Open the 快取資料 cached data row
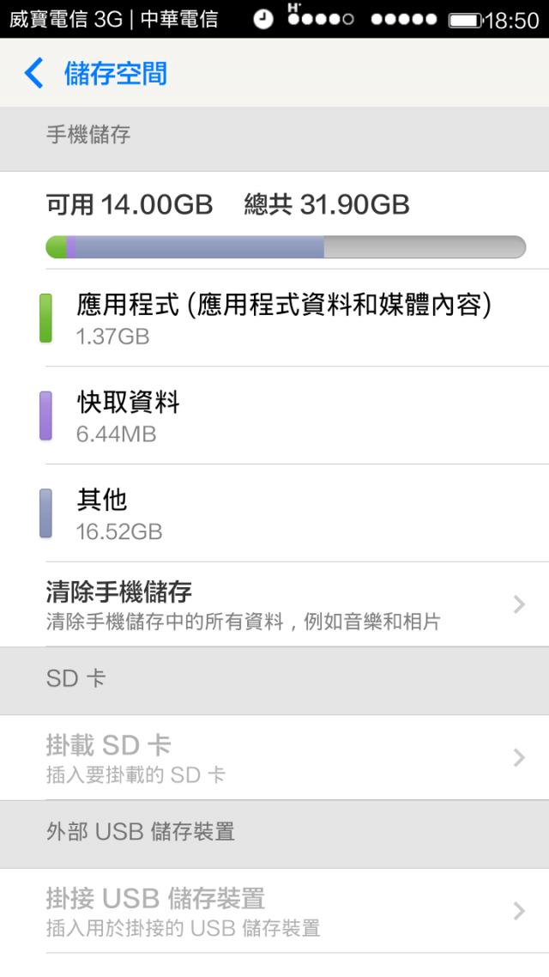Screen dimensions: 549x977 [x=274, y=416]
